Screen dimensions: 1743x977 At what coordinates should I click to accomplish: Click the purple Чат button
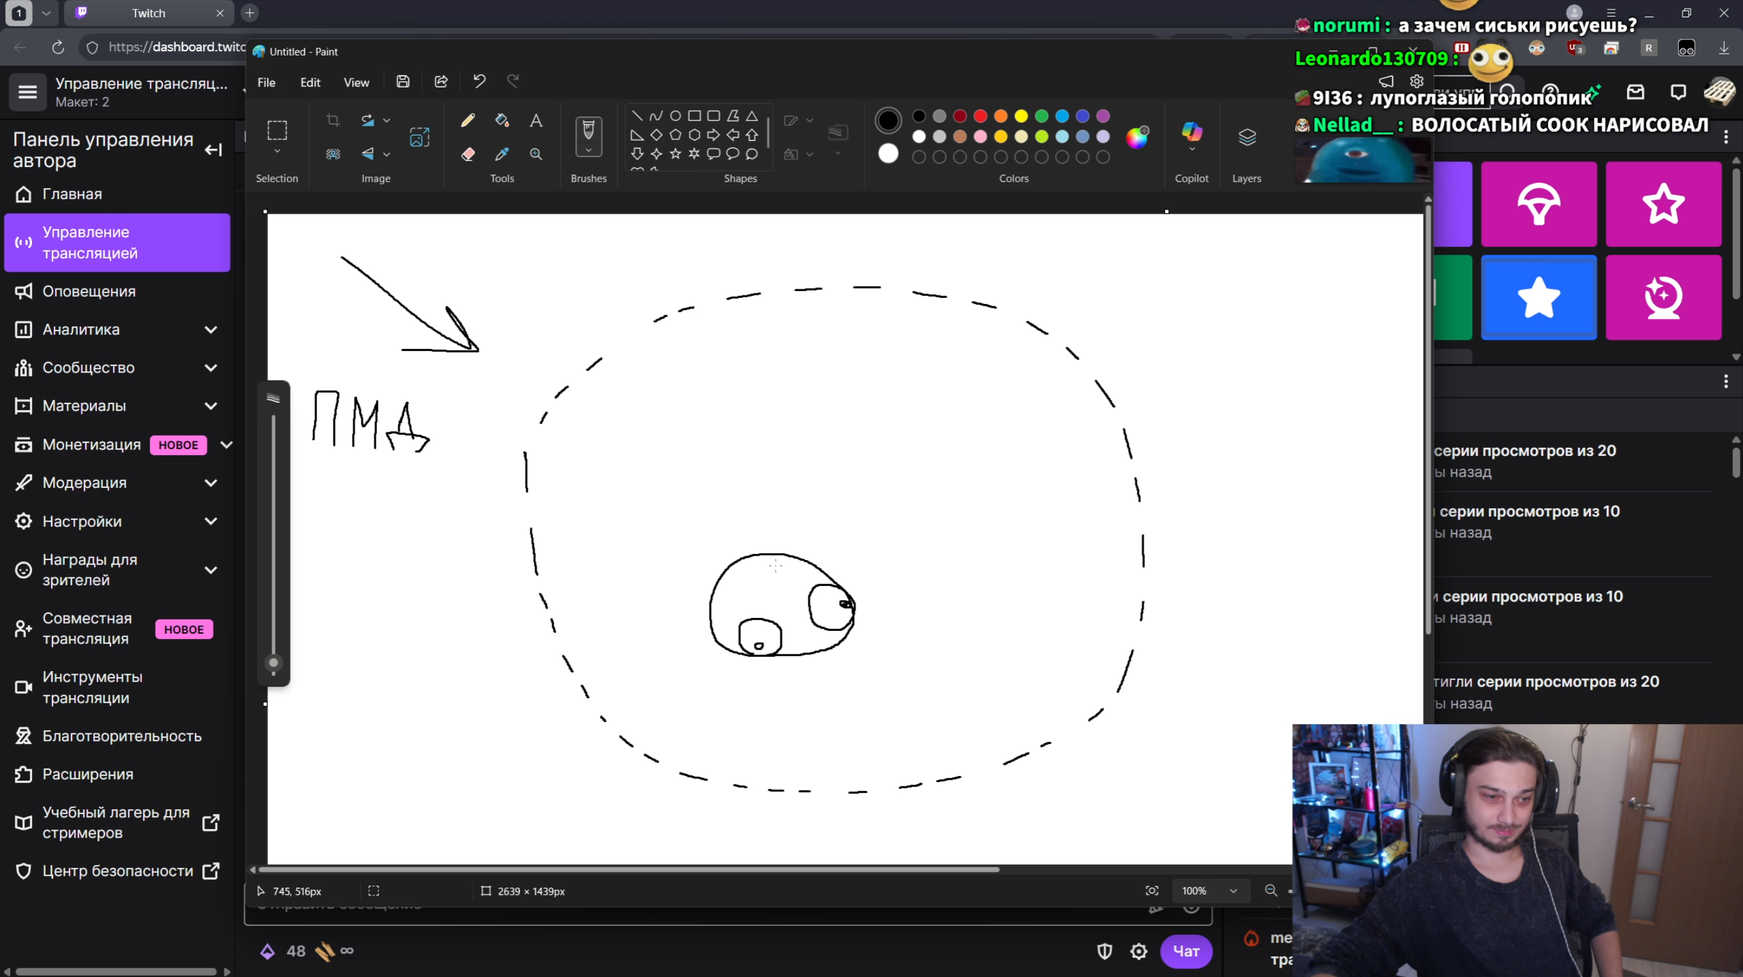click(x=1185, y=950)
